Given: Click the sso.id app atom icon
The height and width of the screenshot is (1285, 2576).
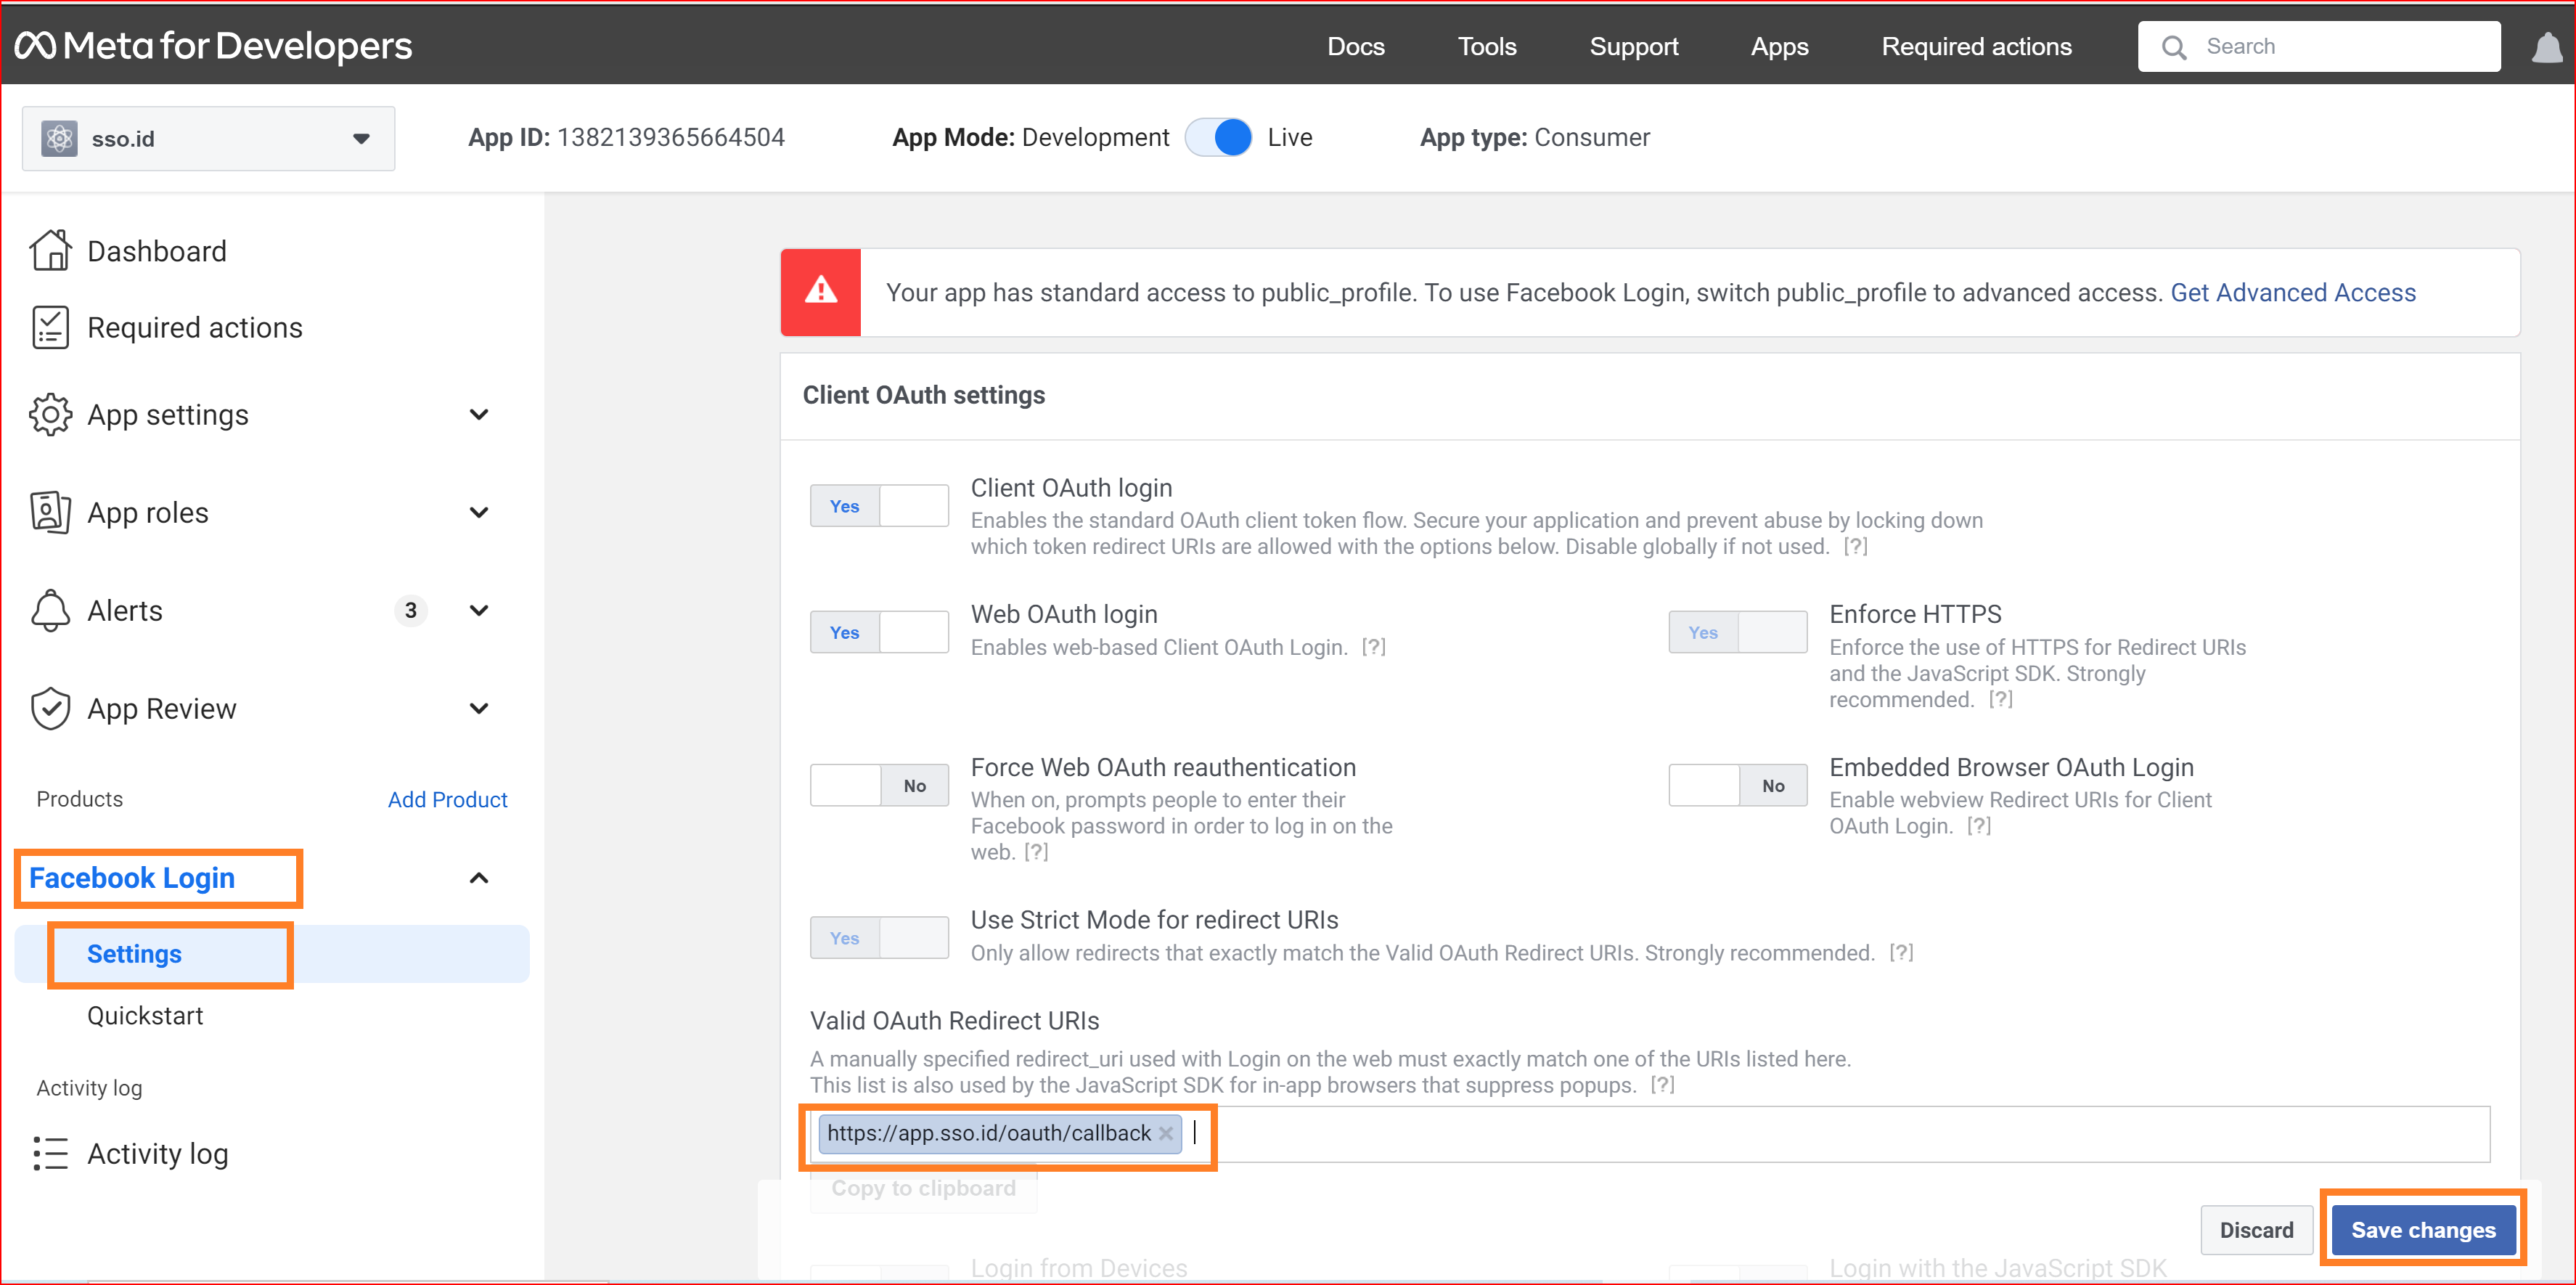Looking at the screenshot, I should pyautogui.click(x=59, y=138).
